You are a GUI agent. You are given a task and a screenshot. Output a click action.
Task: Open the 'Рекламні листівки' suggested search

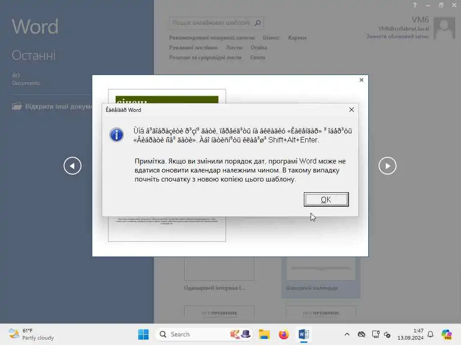193,48
